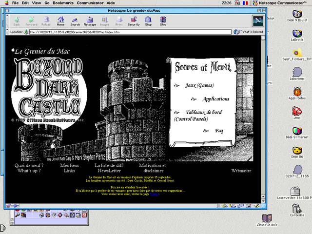
Task: Open Mes liens / Links
Action: pyautogui.click(x=69, y=168)
